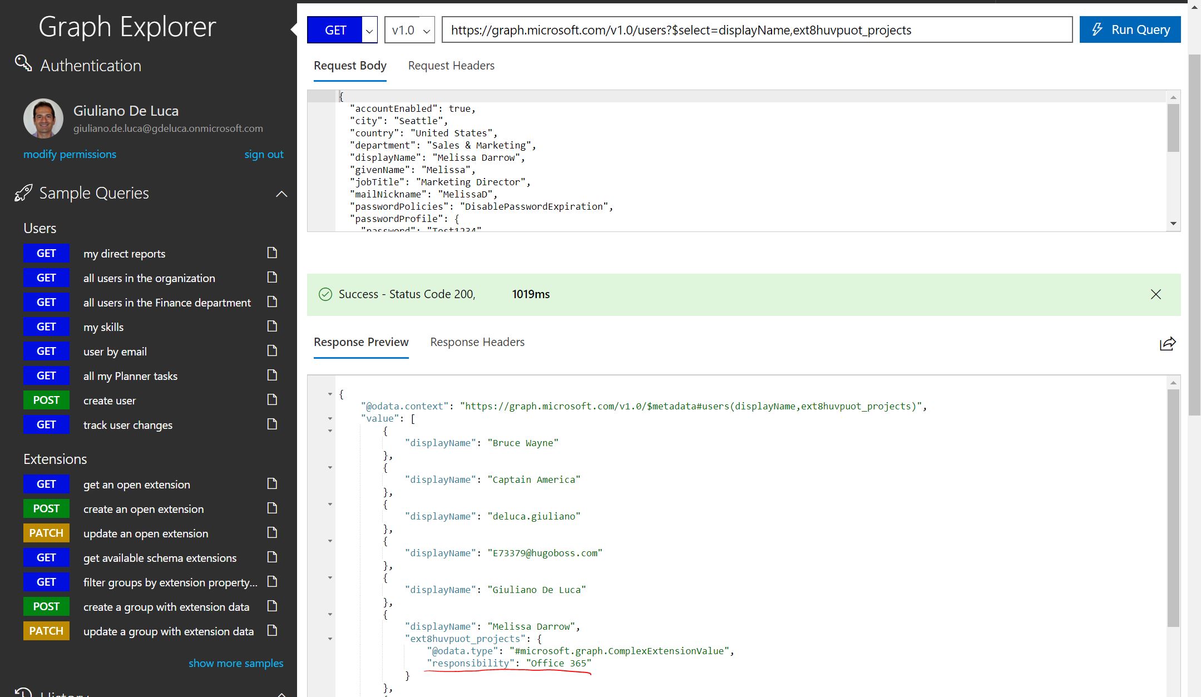This screenshot has height=697, width=1201.
Task: Collapse the "value" array fold arrow
Action: 330,418
